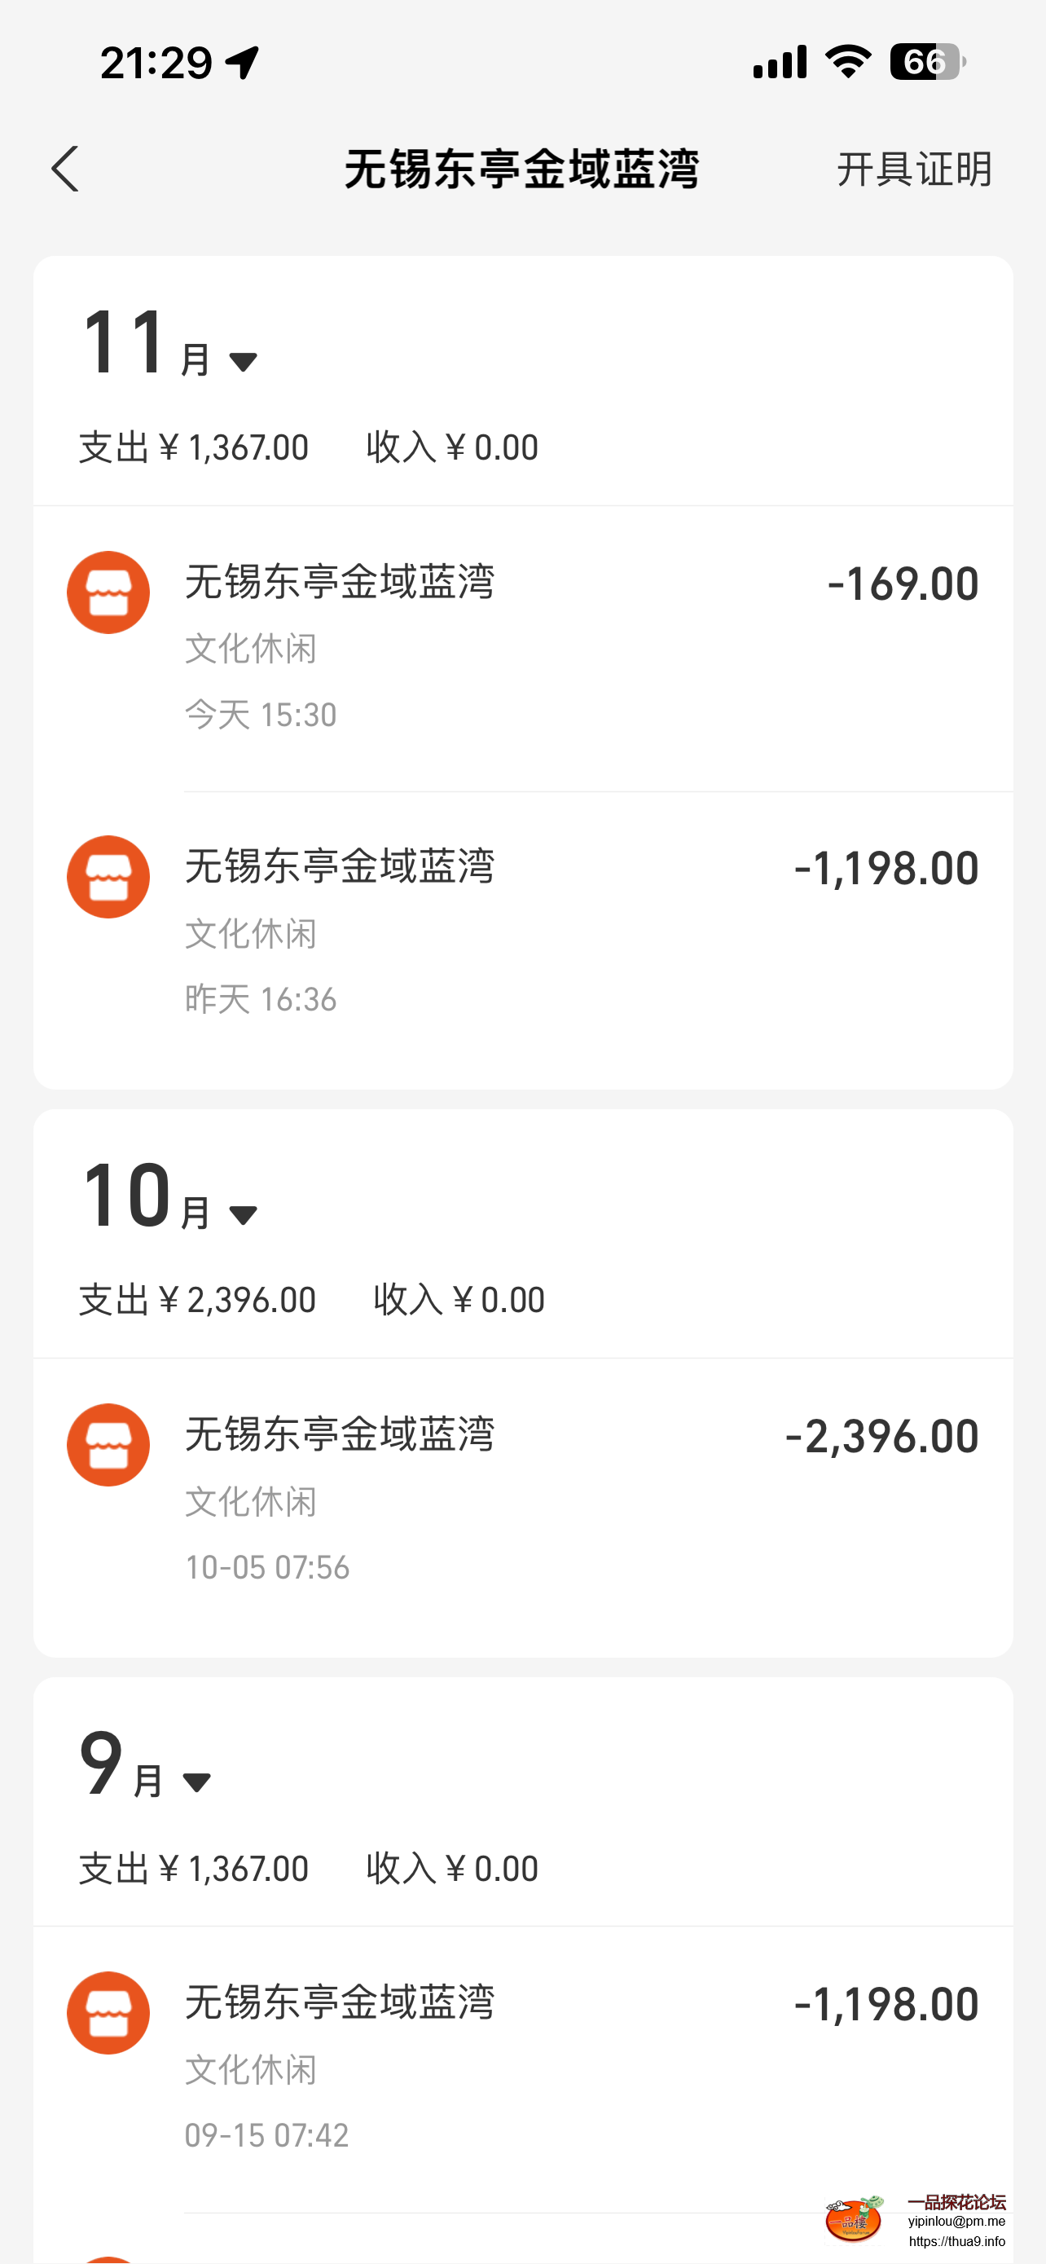The image size is (1046, 2264).
Task: Tap merchant icon of 09-15 payment
Action: pyautogui.click(x=108, y=2013)
